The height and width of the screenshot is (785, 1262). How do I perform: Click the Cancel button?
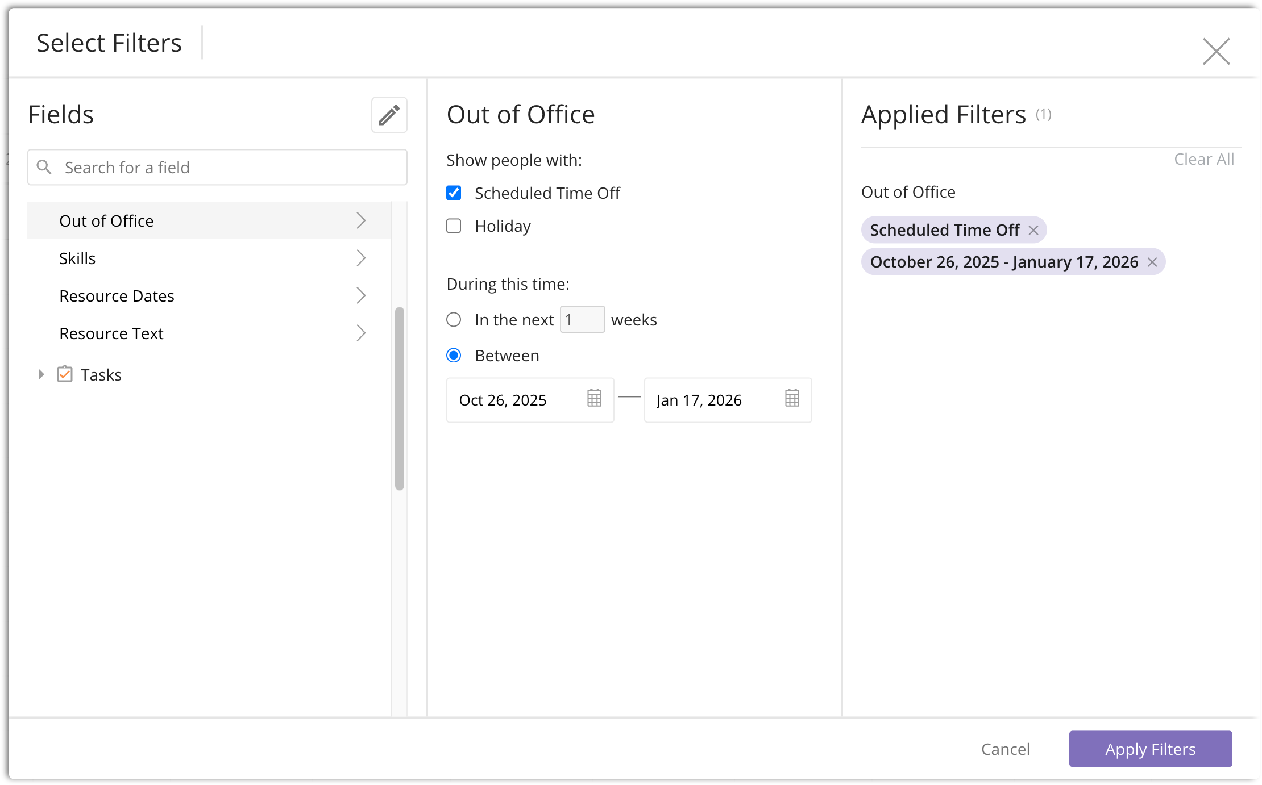pyautogui.click(x=1005, y=749)
